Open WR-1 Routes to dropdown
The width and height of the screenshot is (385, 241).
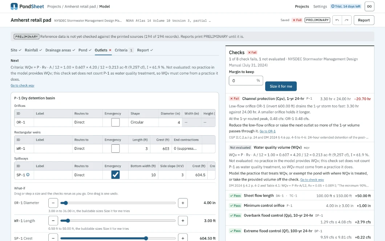pyautogui.click(x=88, y=148)
